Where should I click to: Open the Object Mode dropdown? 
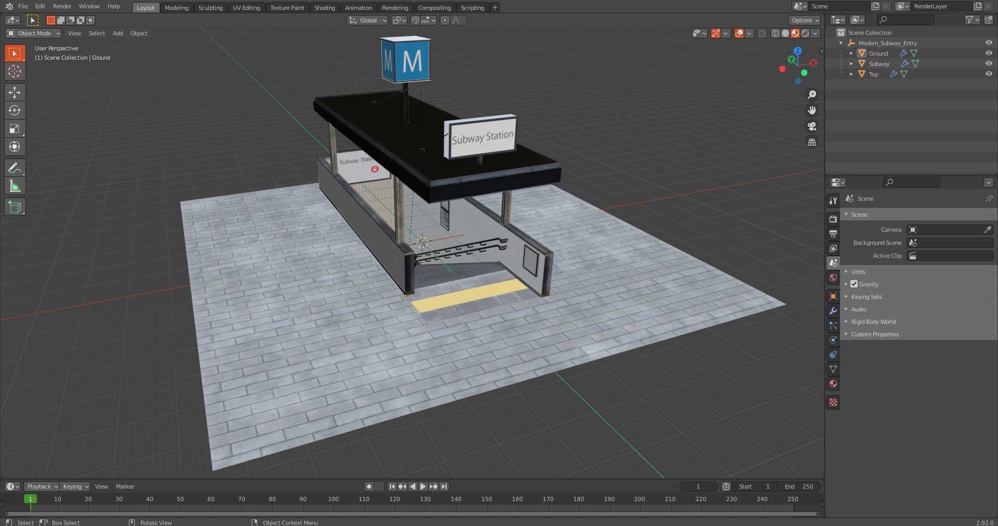tap(33, 33)
